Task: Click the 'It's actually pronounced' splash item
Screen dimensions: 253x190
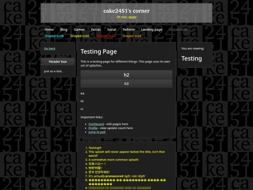Action: [117, 176]
